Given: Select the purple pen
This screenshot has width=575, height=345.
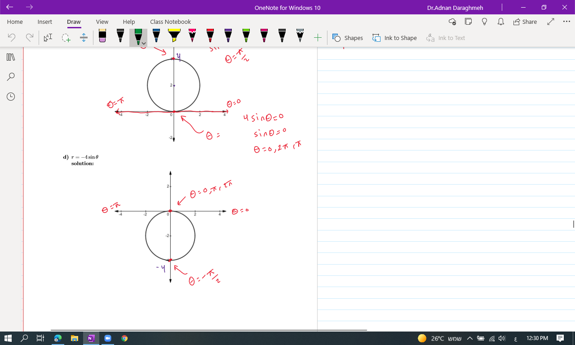Looking at the screenshot, I should pyautogui.click(x=228, y=36).
